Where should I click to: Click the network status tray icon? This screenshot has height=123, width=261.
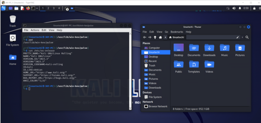[228, 8]
